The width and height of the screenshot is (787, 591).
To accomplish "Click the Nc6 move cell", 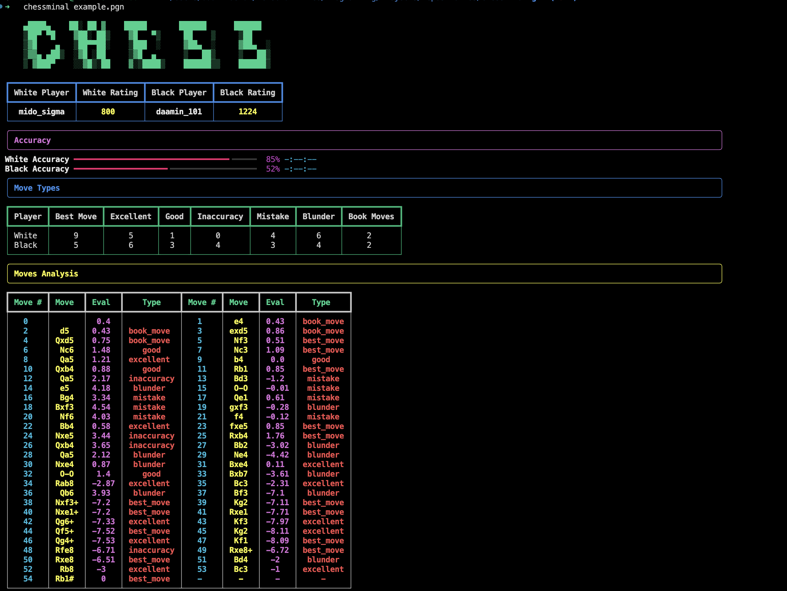I will pyautogui.click(x=67, y=350).
